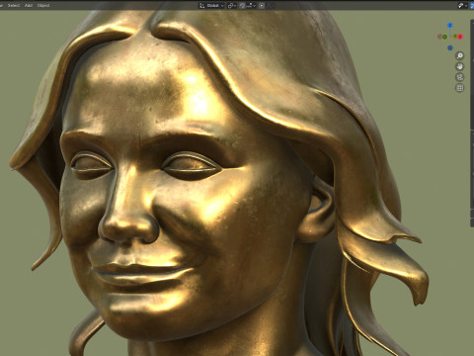474x356 pixels.
Task: Open the object types visibility dropdown
Action: (x=462, y=5)
